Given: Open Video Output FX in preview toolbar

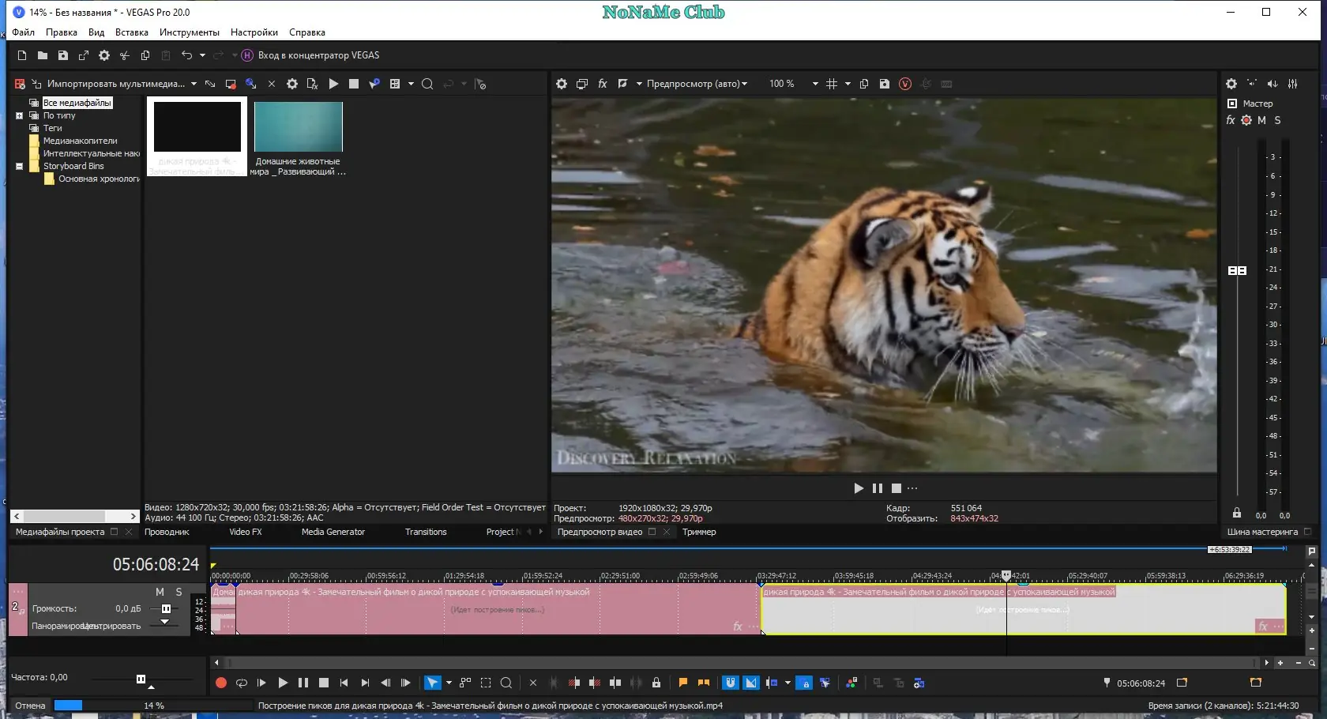Looking at the screenshot, I should point(603,84).
